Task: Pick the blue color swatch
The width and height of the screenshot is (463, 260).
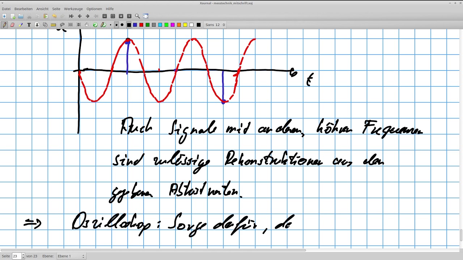Action: (135, 25)
